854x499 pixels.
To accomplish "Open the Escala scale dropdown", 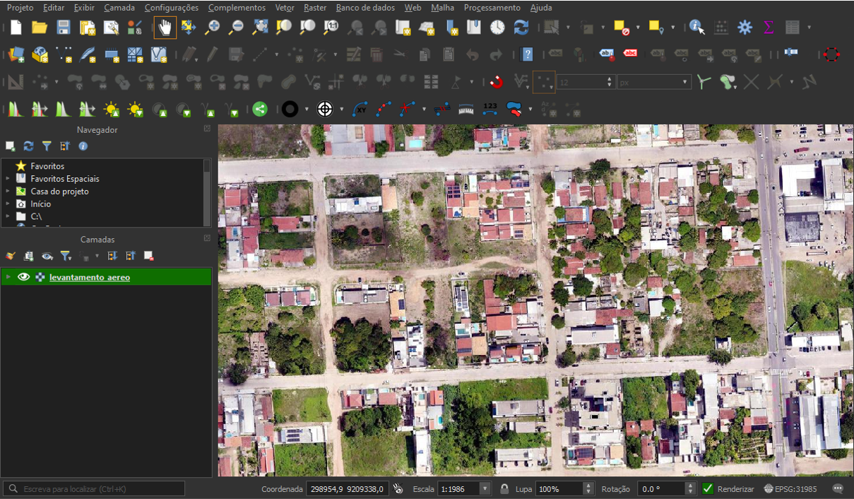I will tap(485, 489).
